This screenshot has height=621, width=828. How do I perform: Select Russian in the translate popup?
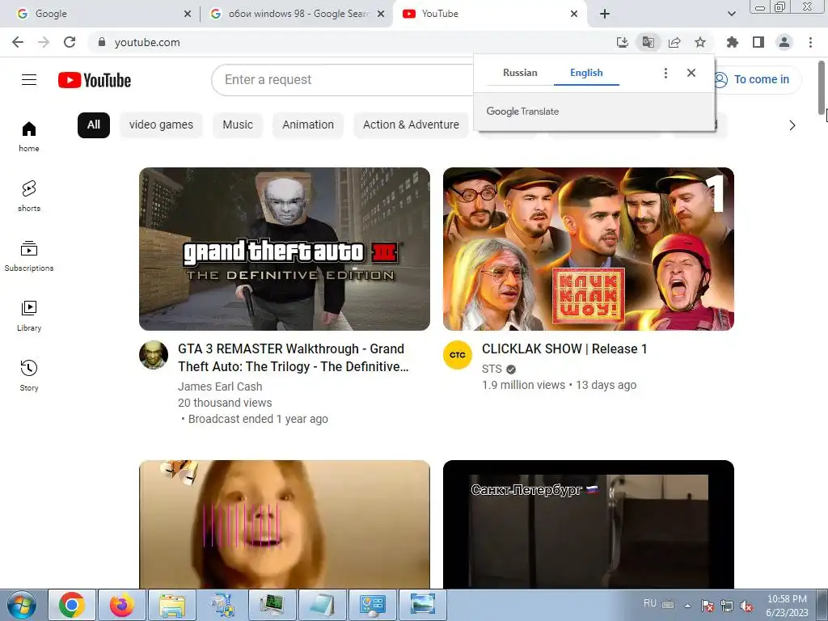(520, 73)
